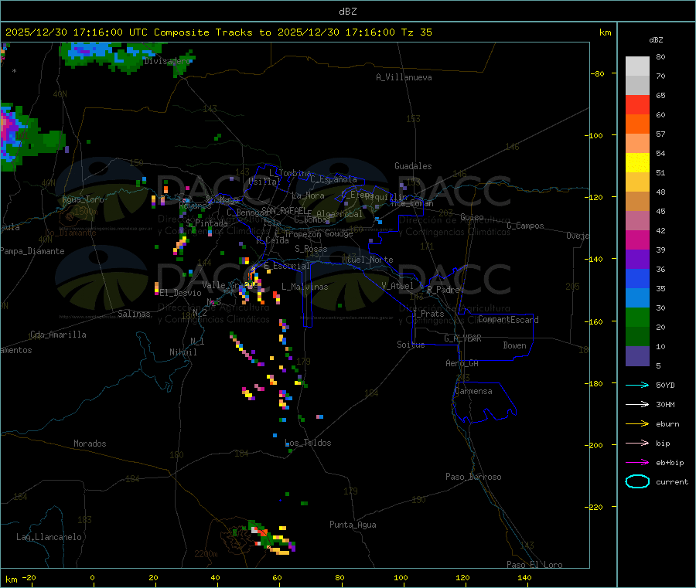Click the Paso_Barroso map label
Screen dimensions: 696x588
click(473, 477)
